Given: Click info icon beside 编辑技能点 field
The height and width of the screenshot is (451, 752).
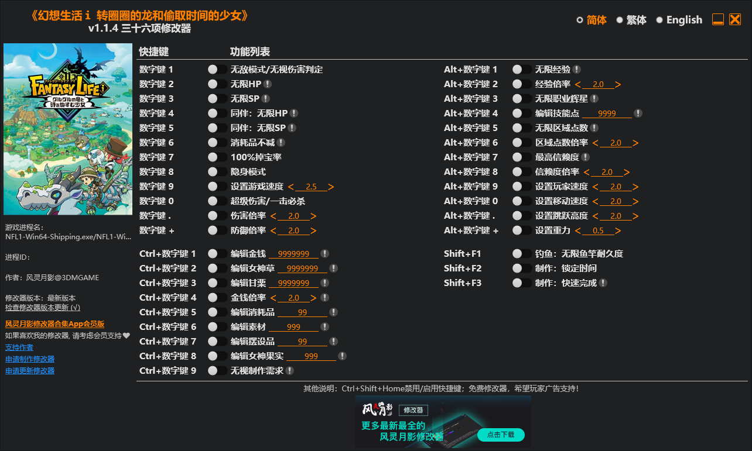Looking at the screenshot, I should click(x=638, y=113).
